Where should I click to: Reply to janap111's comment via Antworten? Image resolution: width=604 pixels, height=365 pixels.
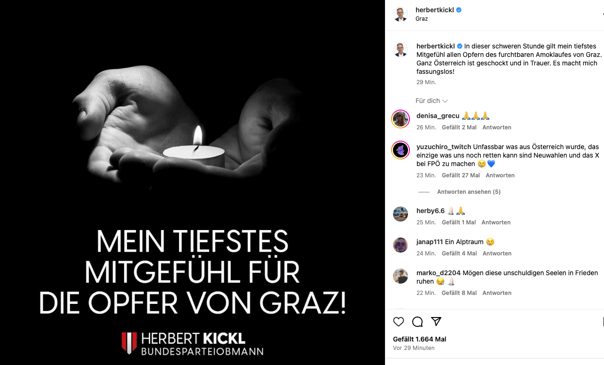pos(497,254)
